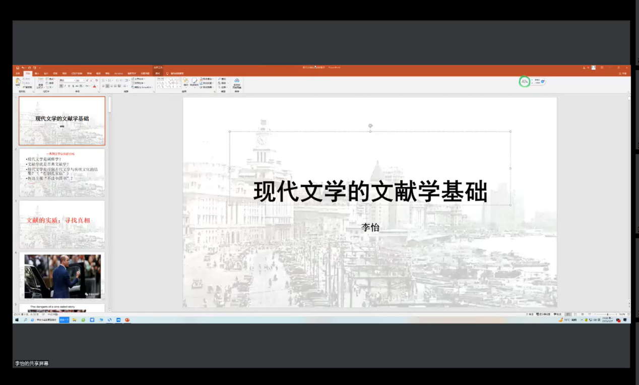Click the Baidu cloud save icon
This screenshot has height=385, width=639.
(x=237, y=82)
